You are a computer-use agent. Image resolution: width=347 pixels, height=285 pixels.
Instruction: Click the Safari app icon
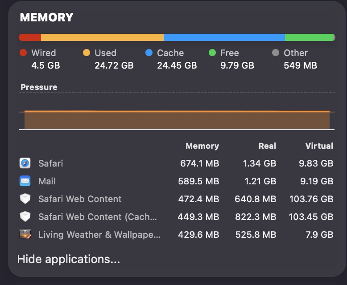25,163
